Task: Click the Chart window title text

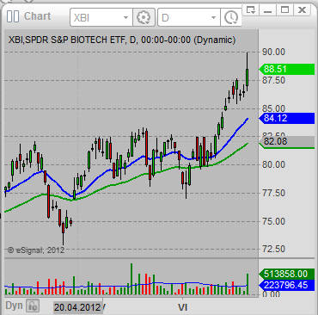Action: click(x=38, y=16)
